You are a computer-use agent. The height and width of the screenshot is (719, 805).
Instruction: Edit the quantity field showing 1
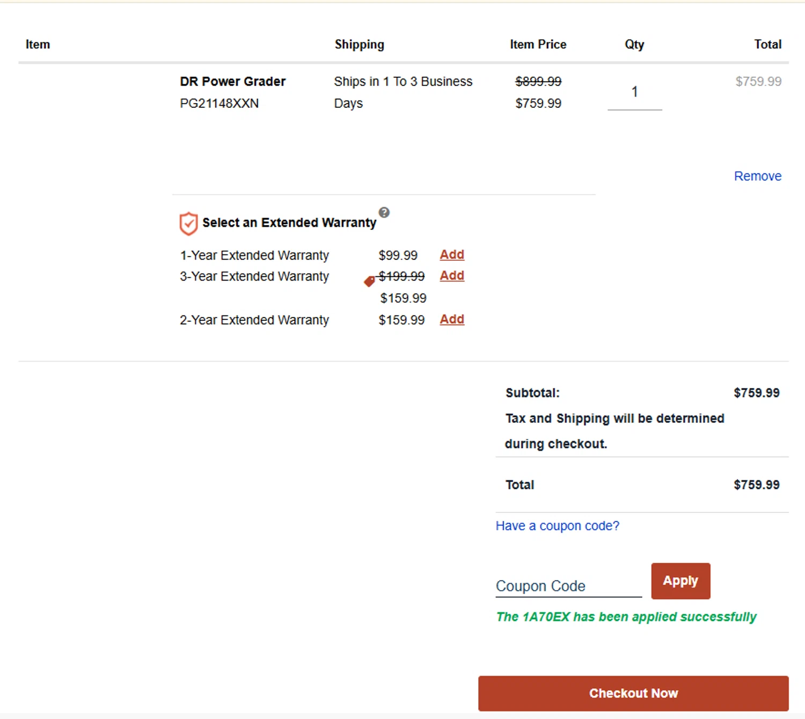[x=635, y=93]
